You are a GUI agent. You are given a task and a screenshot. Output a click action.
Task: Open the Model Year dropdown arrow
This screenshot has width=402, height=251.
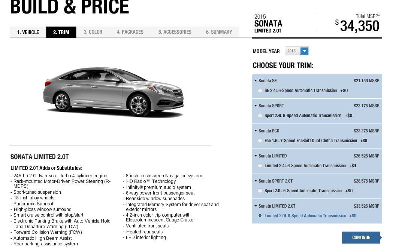[304, 51]
